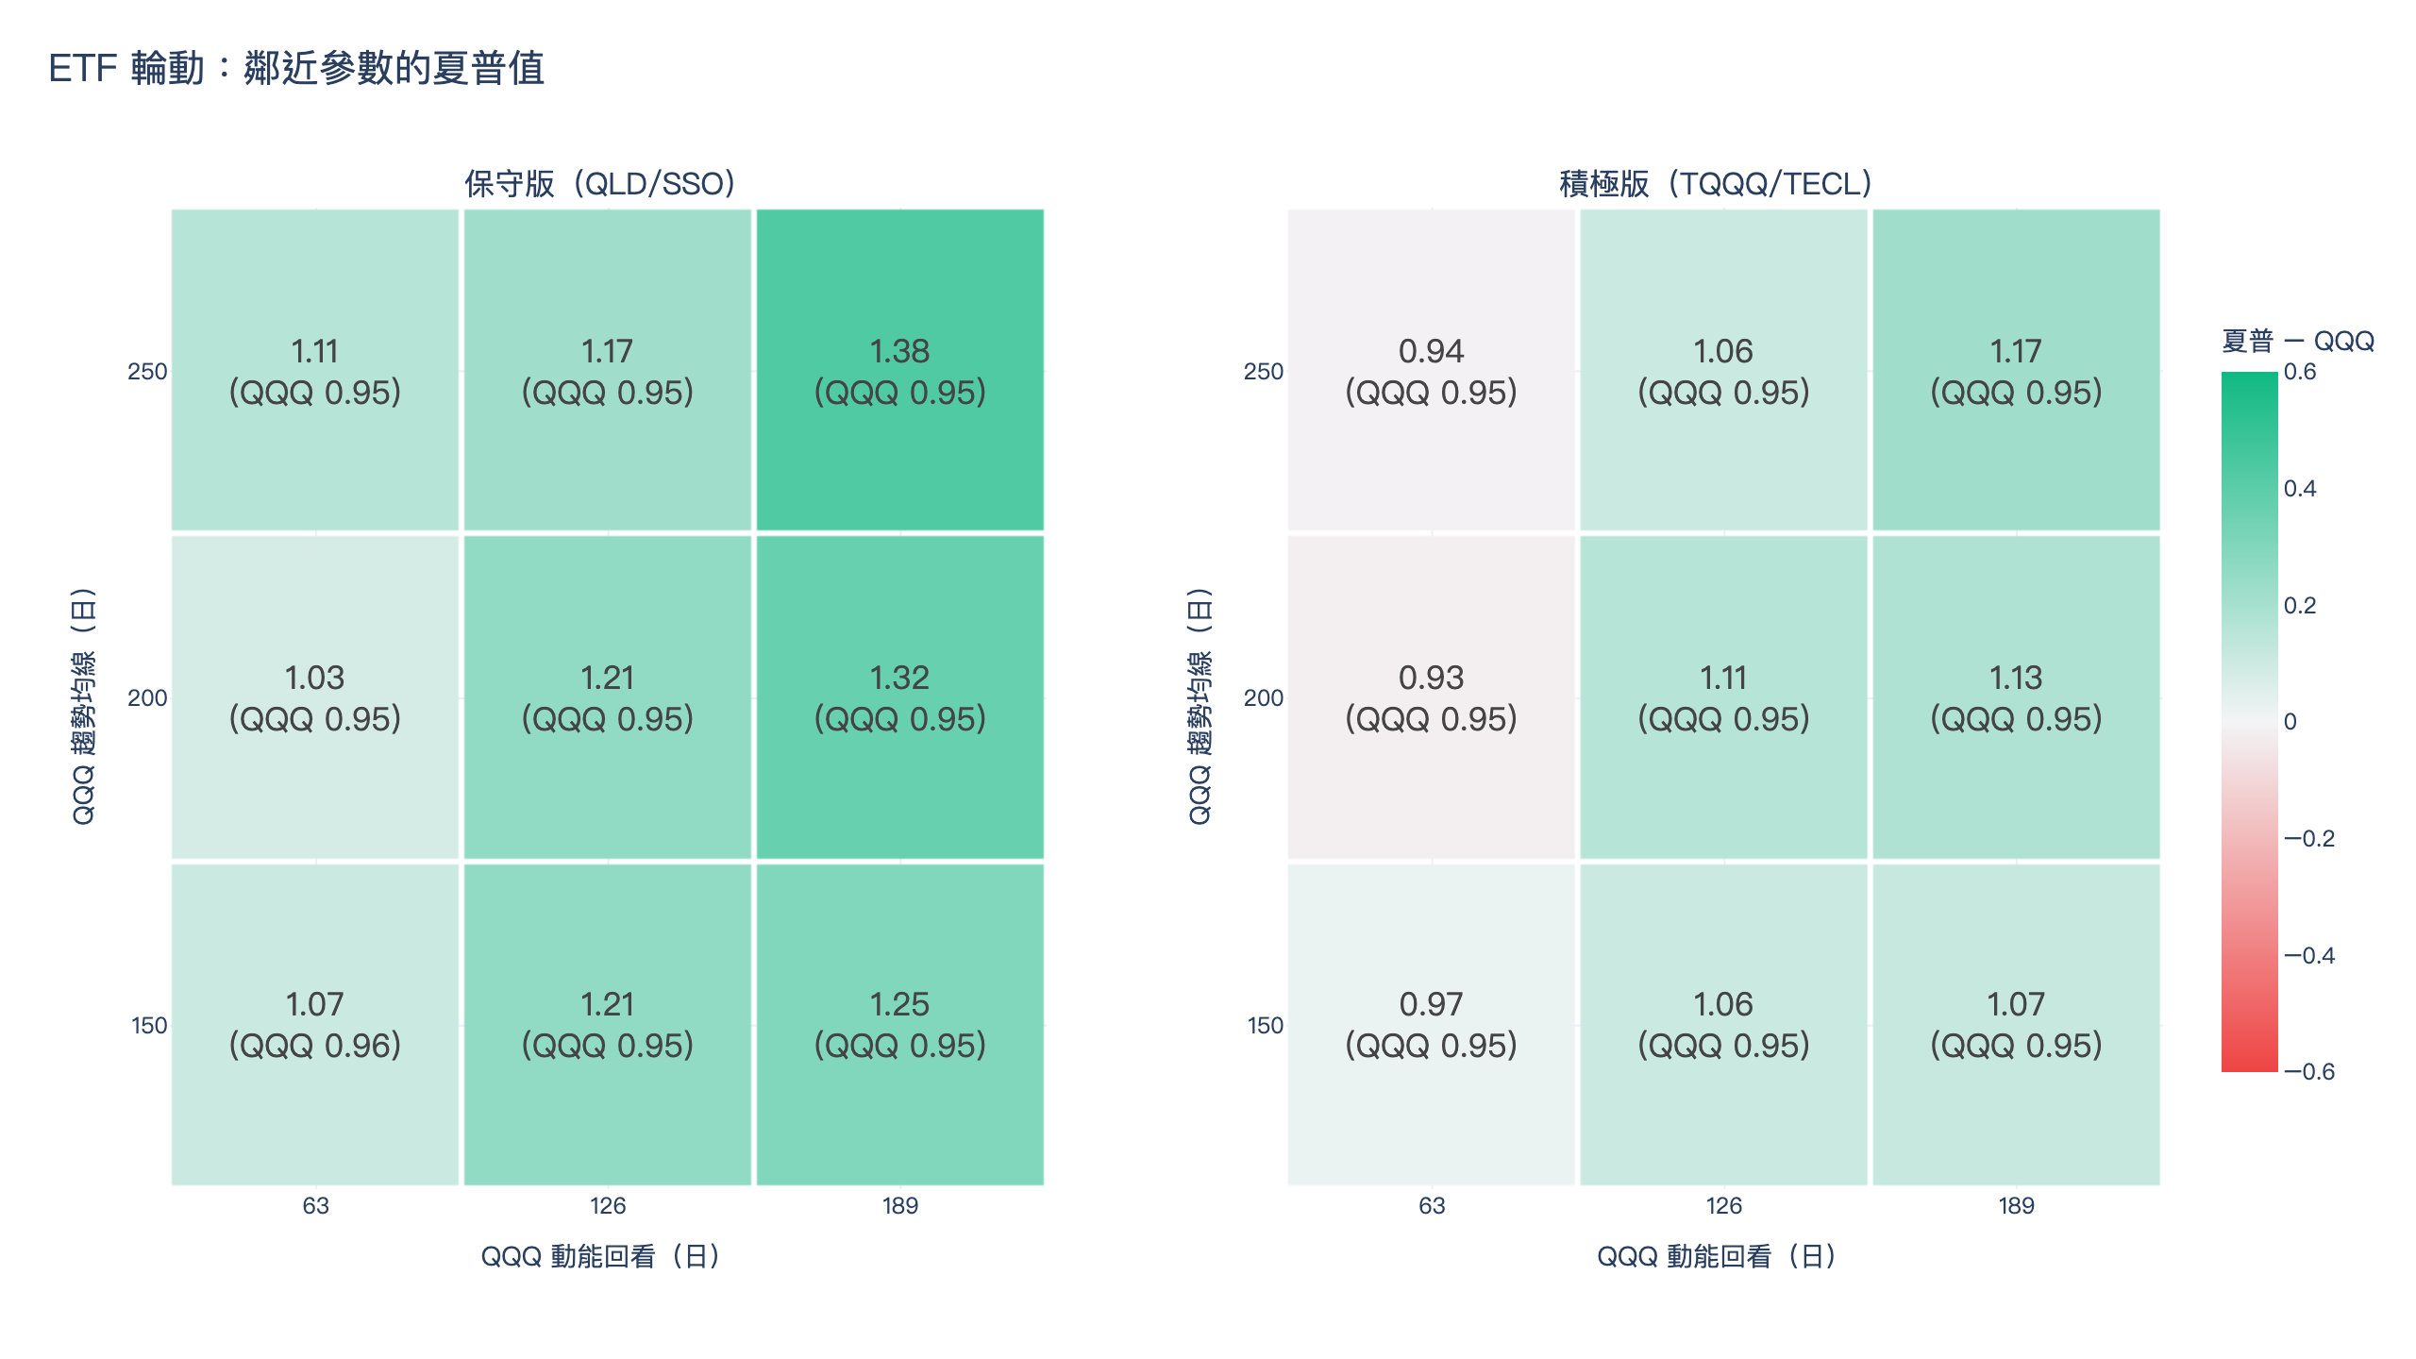Click the 積極版 (TQQQ/TECL) subplot title
The height and width of the screenshot is (1359, 2416).
pyautogui.click(x=1716, y=183)
